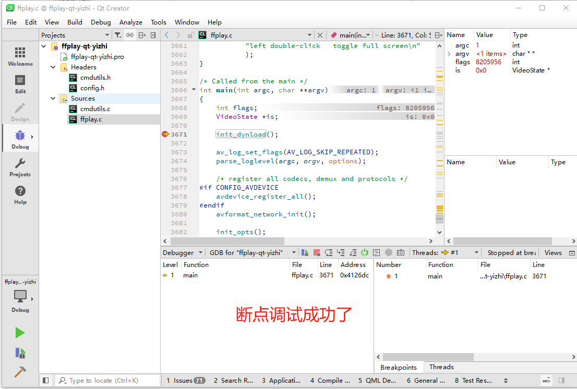Open the Help mode
The height and width of the screenshot is (389, 577).
(x=20, y=194)
